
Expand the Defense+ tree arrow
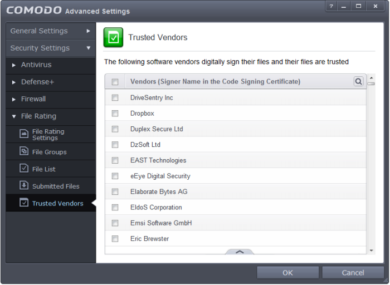(x=14, y=82)
